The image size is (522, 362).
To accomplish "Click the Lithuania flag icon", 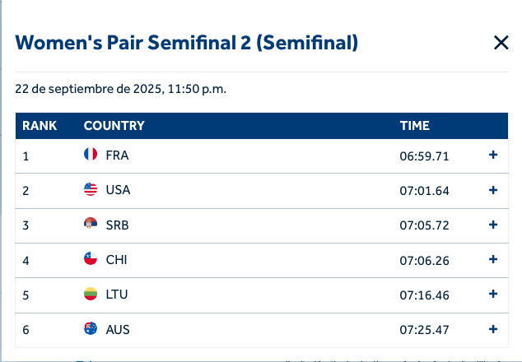I will point(91,295).
